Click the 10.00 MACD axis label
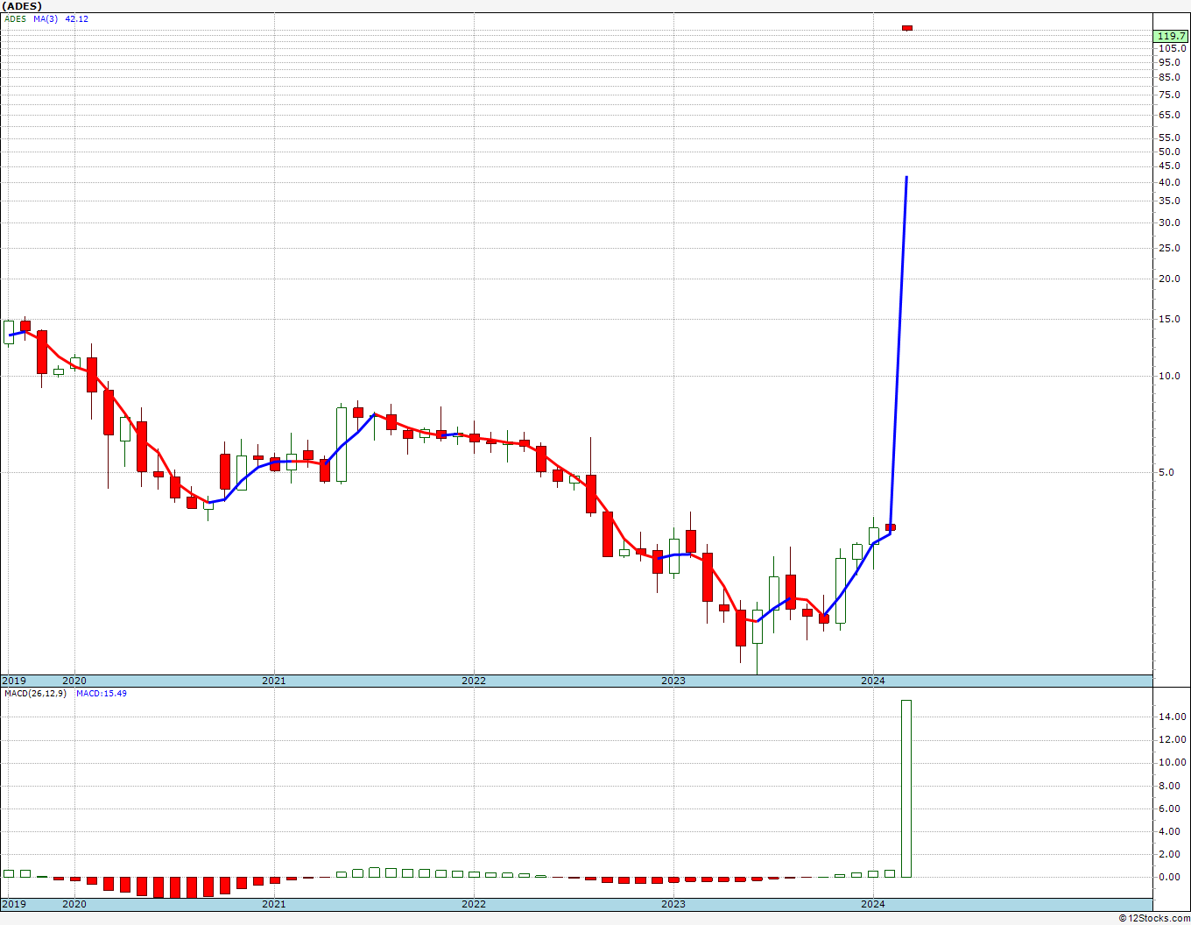This screenshot has width=1191, height=925. point(1173,763)
